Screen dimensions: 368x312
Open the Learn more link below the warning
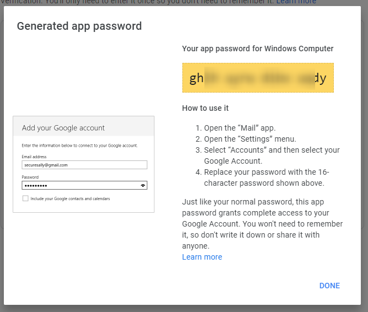[x=202, y=257]
